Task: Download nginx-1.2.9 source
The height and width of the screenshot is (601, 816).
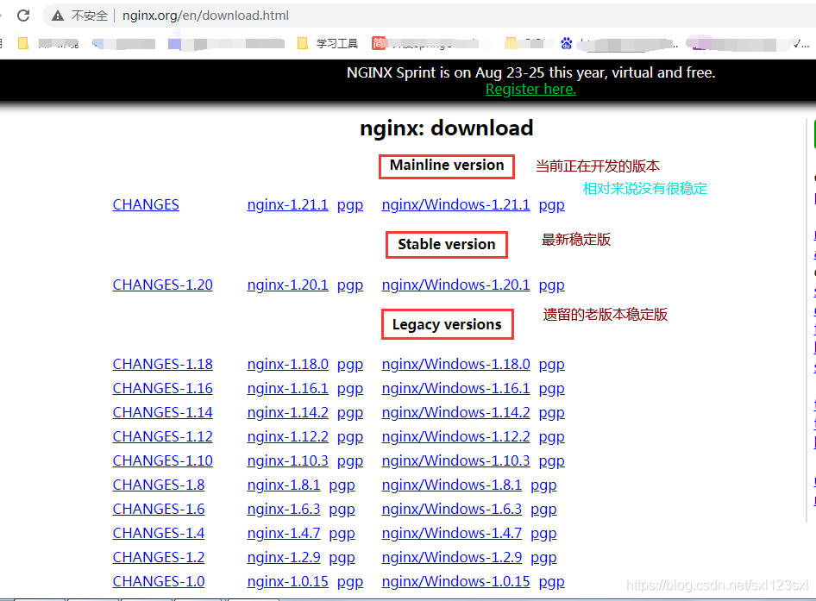Action: click(x=284, y=557)
